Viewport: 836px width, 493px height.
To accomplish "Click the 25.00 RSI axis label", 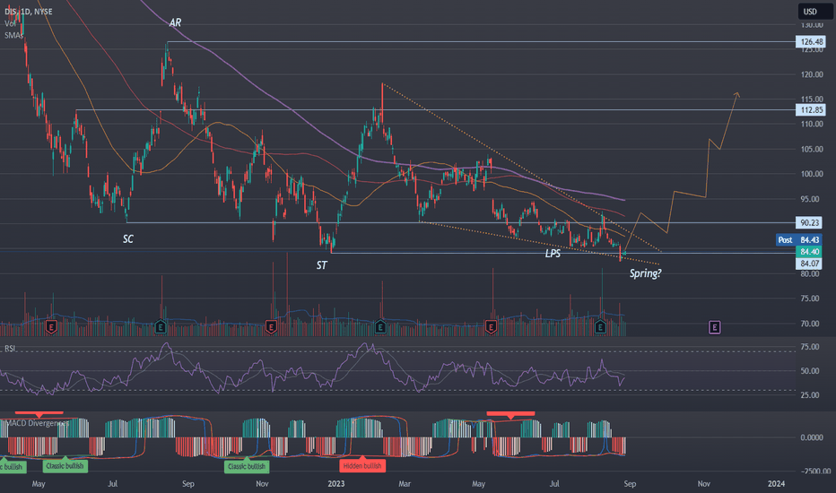I will click(x=810, y=395).
